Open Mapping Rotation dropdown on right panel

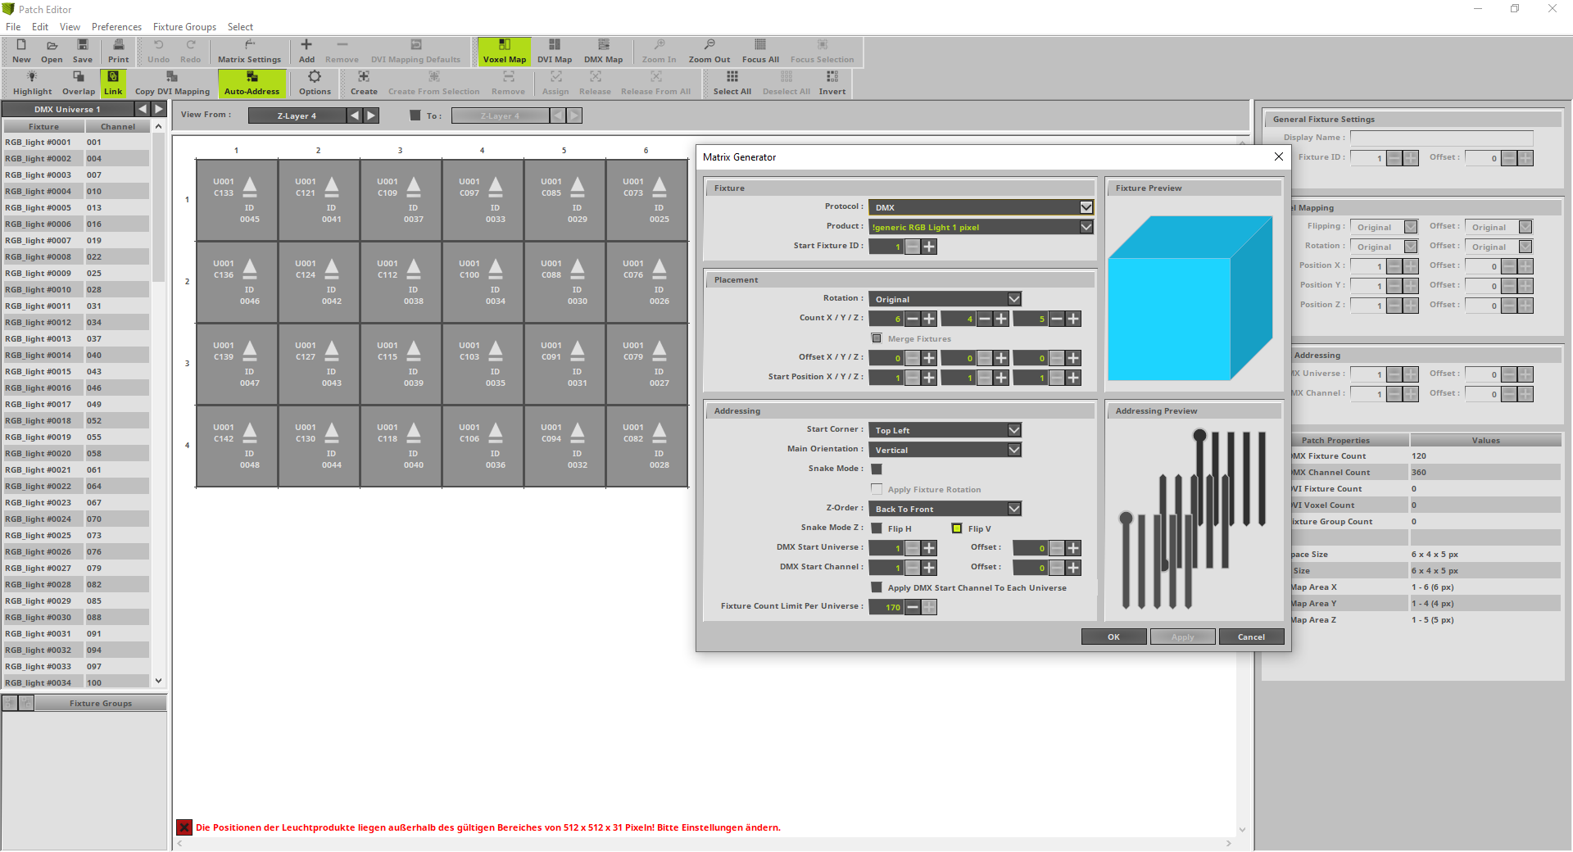(1384, 247)
